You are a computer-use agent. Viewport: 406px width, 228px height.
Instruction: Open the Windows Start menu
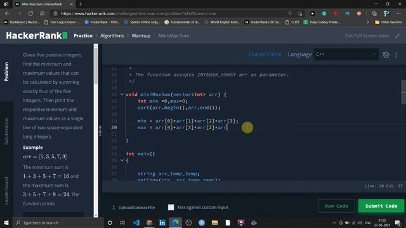click(6, 222)
